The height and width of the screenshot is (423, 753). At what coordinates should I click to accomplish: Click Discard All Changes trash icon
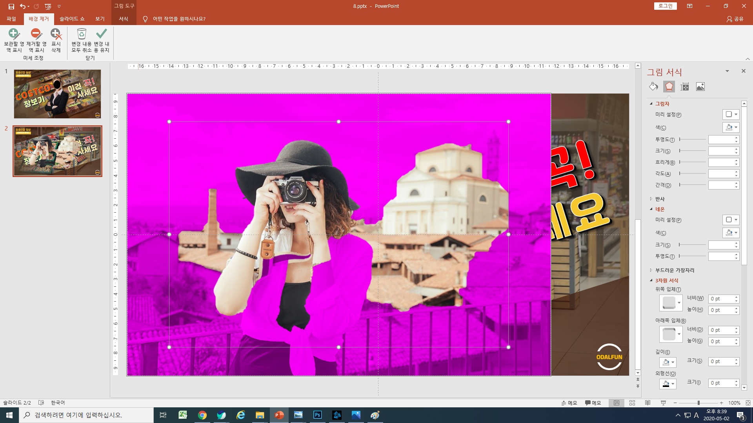tap(81, 34)
